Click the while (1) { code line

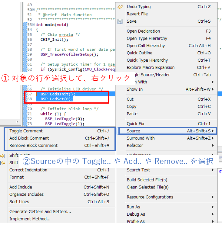coord(53,114)
